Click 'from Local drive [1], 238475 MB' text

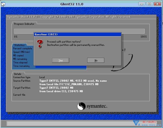61,91
